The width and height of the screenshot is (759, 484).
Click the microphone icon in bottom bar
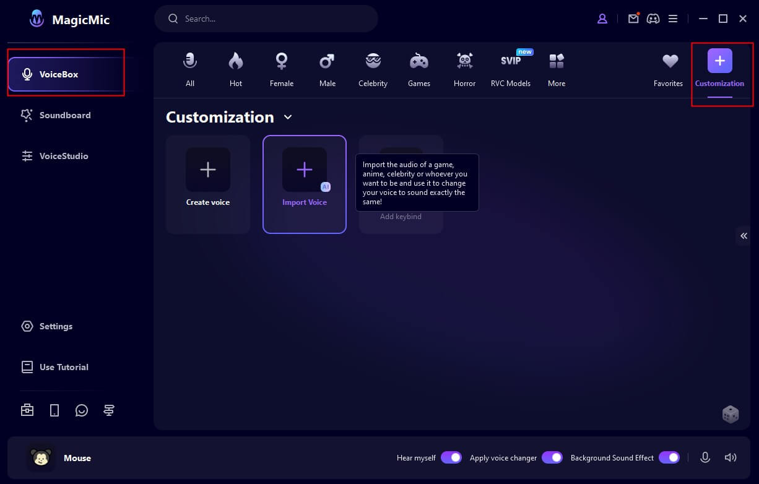tap(705, 457)
